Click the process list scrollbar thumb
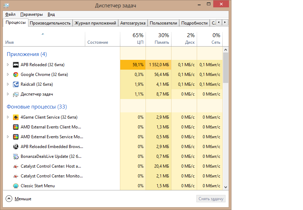Image resolution: width=303 pixels, height=210 pixels. click(225, 68)
